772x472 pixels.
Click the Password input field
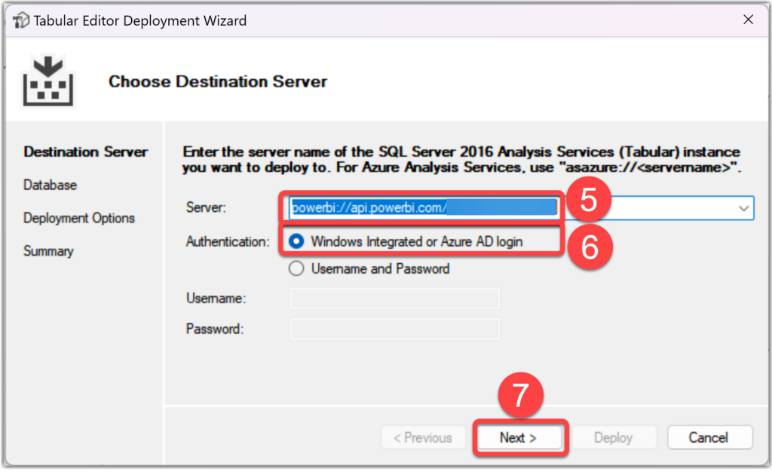click(x=395, y=329)
